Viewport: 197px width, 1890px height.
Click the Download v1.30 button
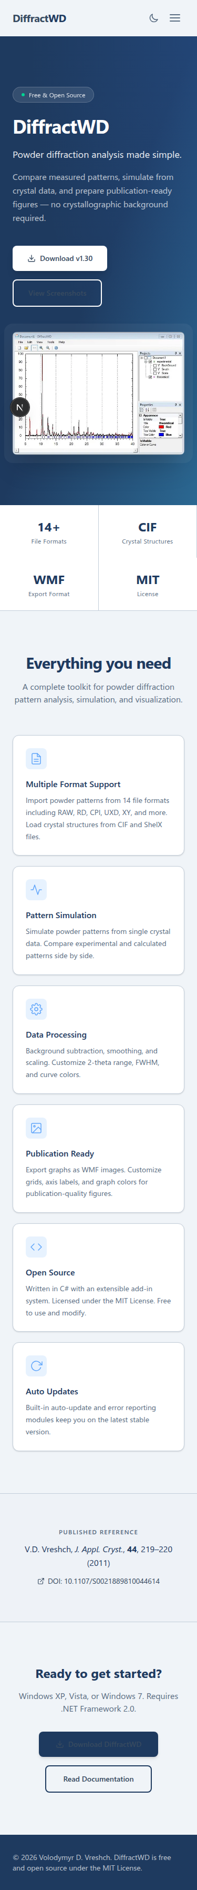click(59, 258)
